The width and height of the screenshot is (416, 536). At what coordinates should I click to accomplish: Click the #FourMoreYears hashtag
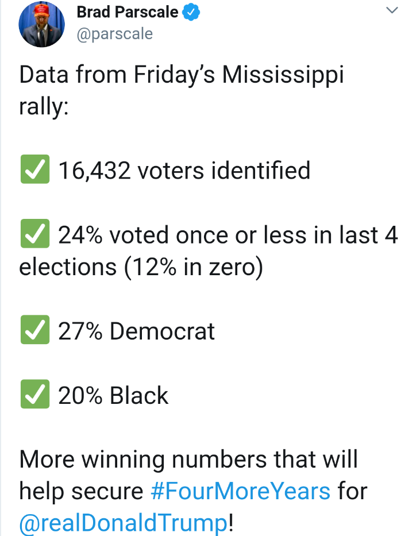point(240,491)
